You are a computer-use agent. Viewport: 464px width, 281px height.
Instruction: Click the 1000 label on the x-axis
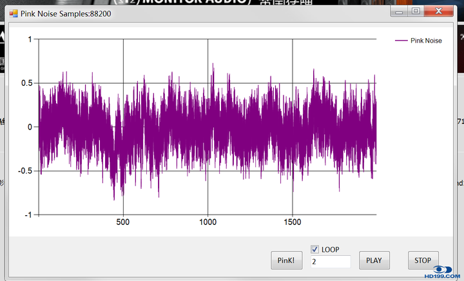[208, 222]
